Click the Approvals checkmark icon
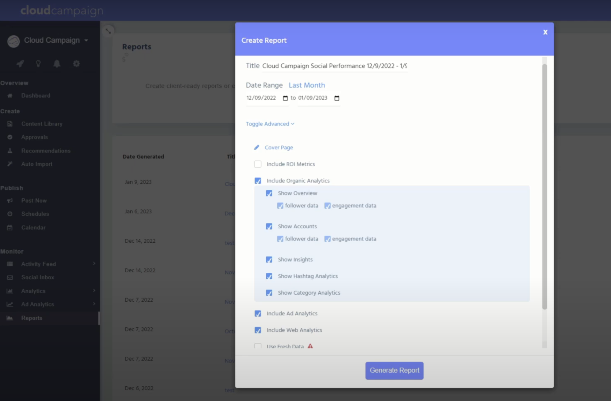Image resolution: width=611 pixels, height=401 pixels. pos(10,137)
